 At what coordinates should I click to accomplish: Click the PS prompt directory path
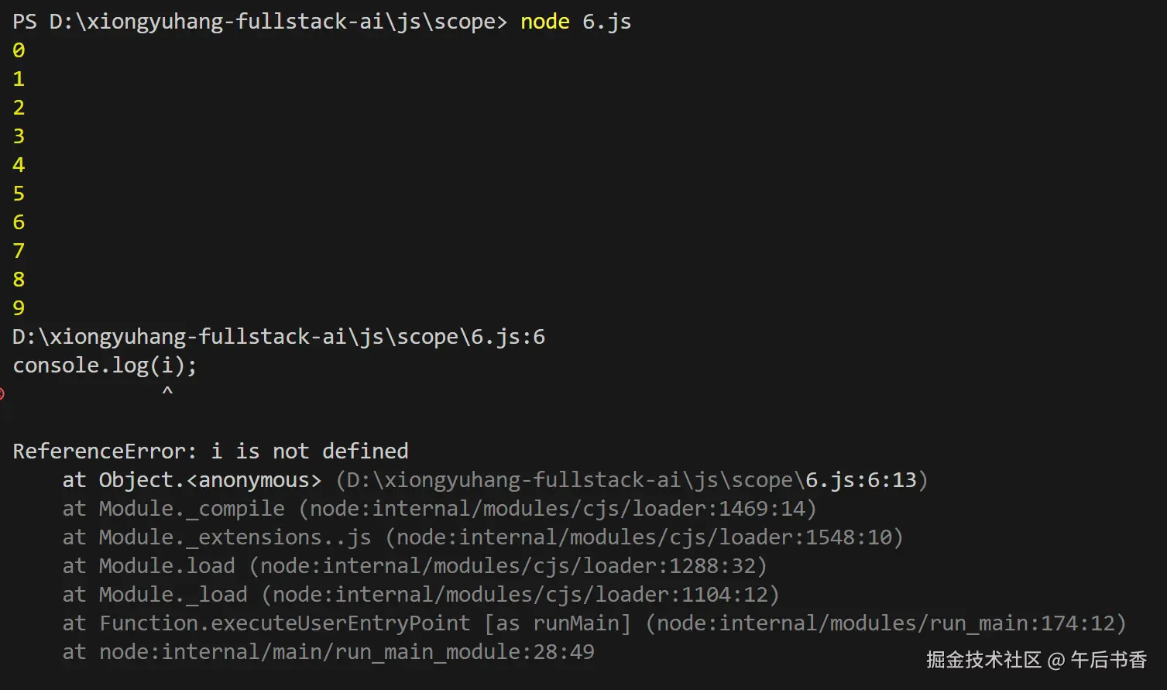(272, 22)
